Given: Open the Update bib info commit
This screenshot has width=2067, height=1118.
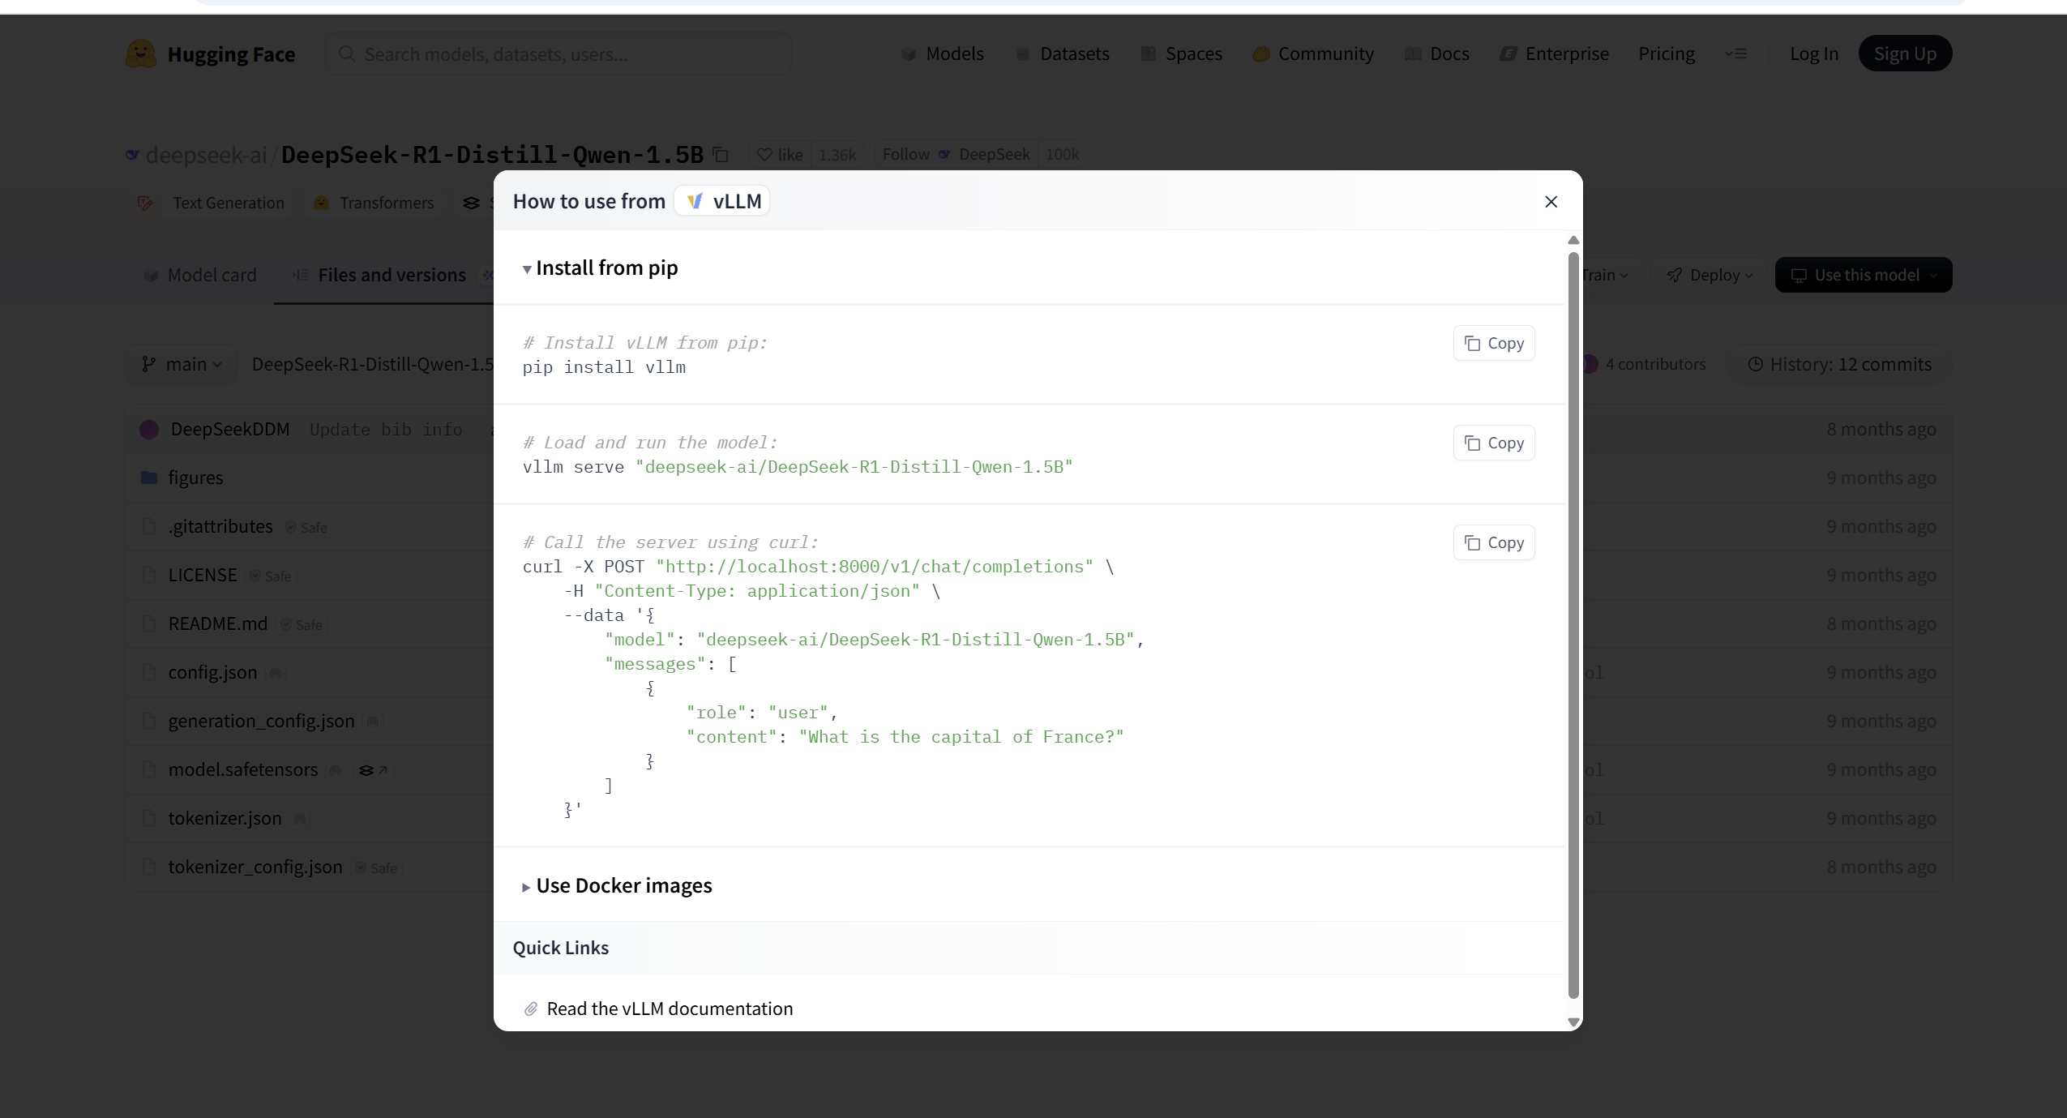Looking at the screenshot, I should tap(386, 430).
